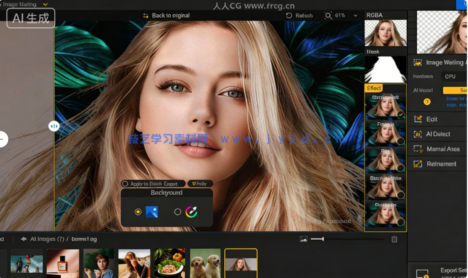Click the blue image icon under Background

pos(153,211)
